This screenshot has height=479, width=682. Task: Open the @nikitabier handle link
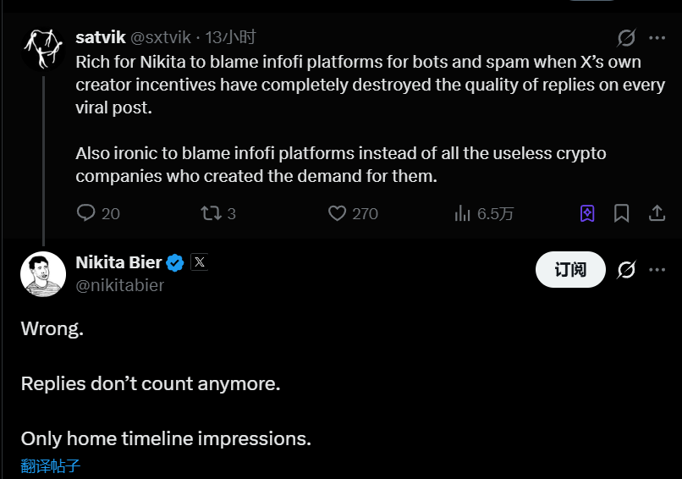point(119,285)
